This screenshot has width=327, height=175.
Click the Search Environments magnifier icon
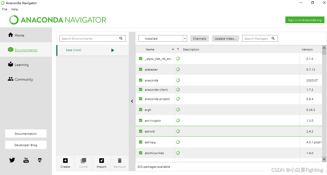click(x=121, y=38)
